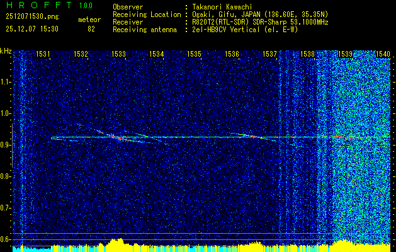Click time marker 1532
The image size is (396, 252).
[x=81, y=54]
